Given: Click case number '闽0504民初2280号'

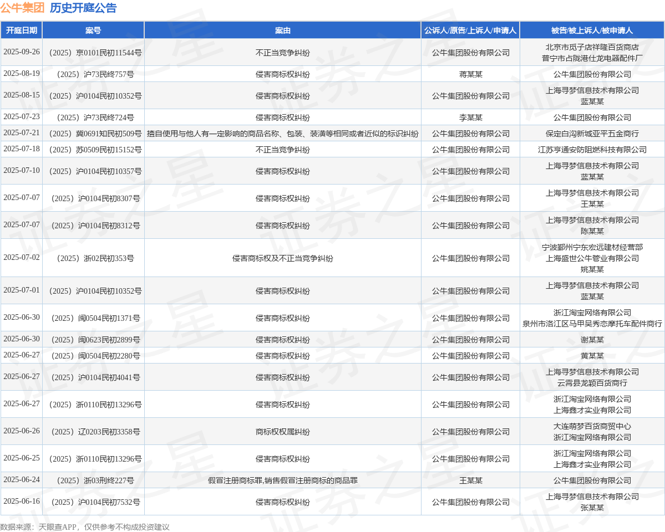Looking at the screenshot, I should [95, 356].
